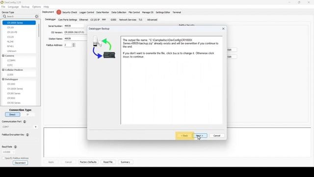Switch to the Terminal tab
314x177 pixels.
coord(177,12)
